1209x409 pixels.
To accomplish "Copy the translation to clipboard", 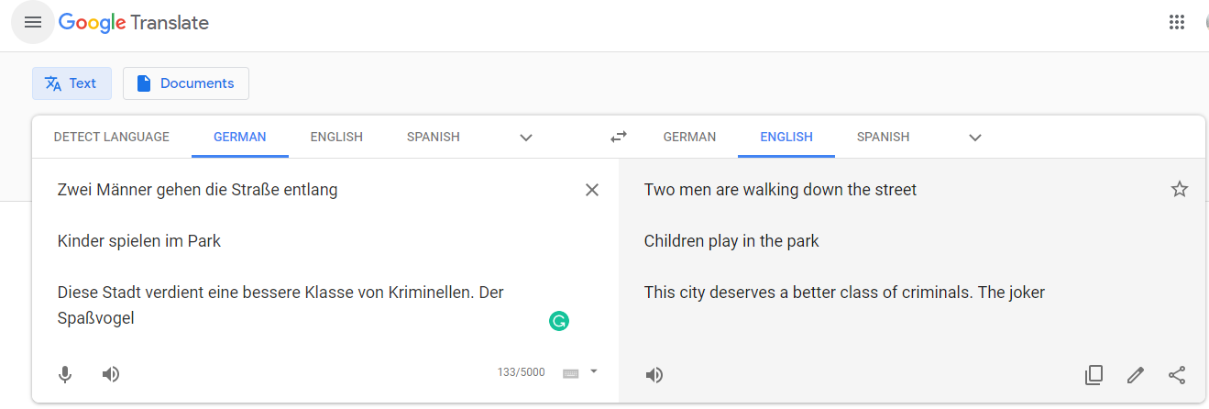I will click(1094, 374).
